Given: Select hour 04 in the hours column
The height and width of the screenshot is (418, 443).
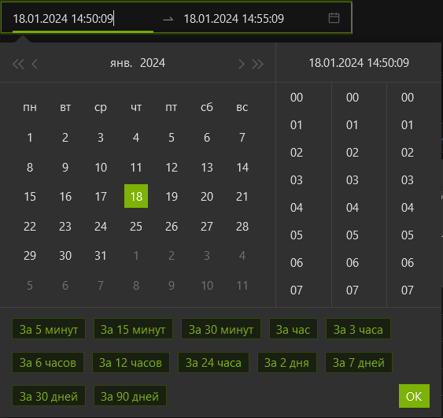Looking at the screenshot, I should click(x=297, y=208).
